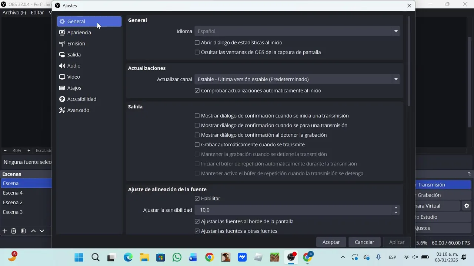
Task: Click ESP language indicator in taskbar
Action: click(393, 257)
